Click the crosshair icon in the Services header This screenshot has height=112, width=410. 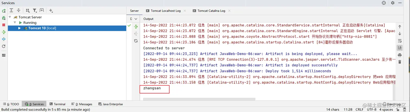pos(384,3)
